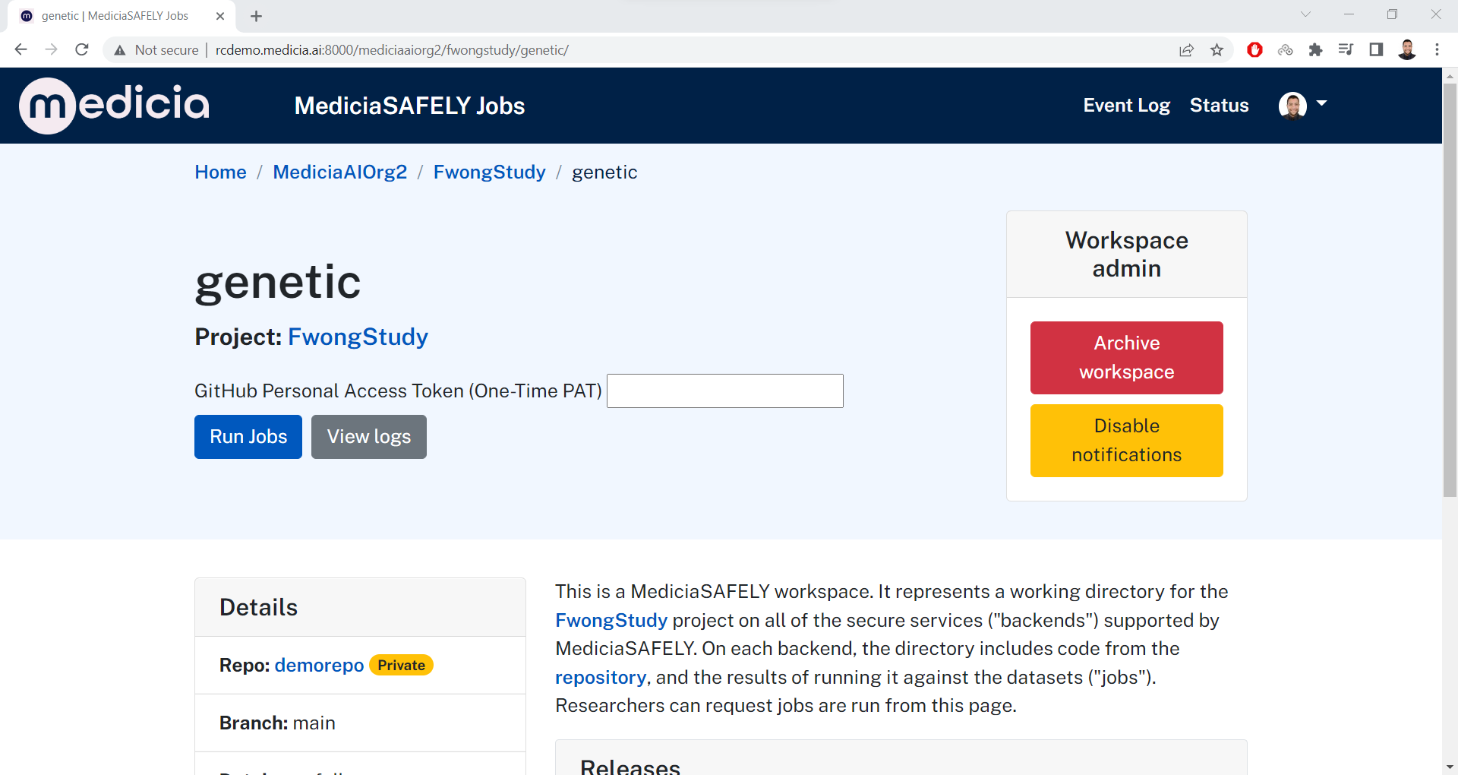The image size is (1458, 775).
Task: Go back to the previous page
Action: click(21, 49)
